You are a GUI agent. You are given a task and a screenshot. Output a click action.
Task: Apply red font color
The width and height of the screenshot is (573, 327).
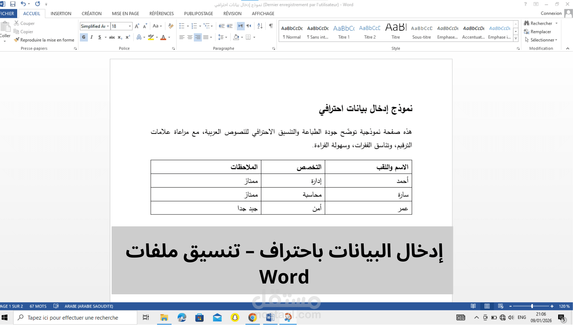(x=163, y=37)
